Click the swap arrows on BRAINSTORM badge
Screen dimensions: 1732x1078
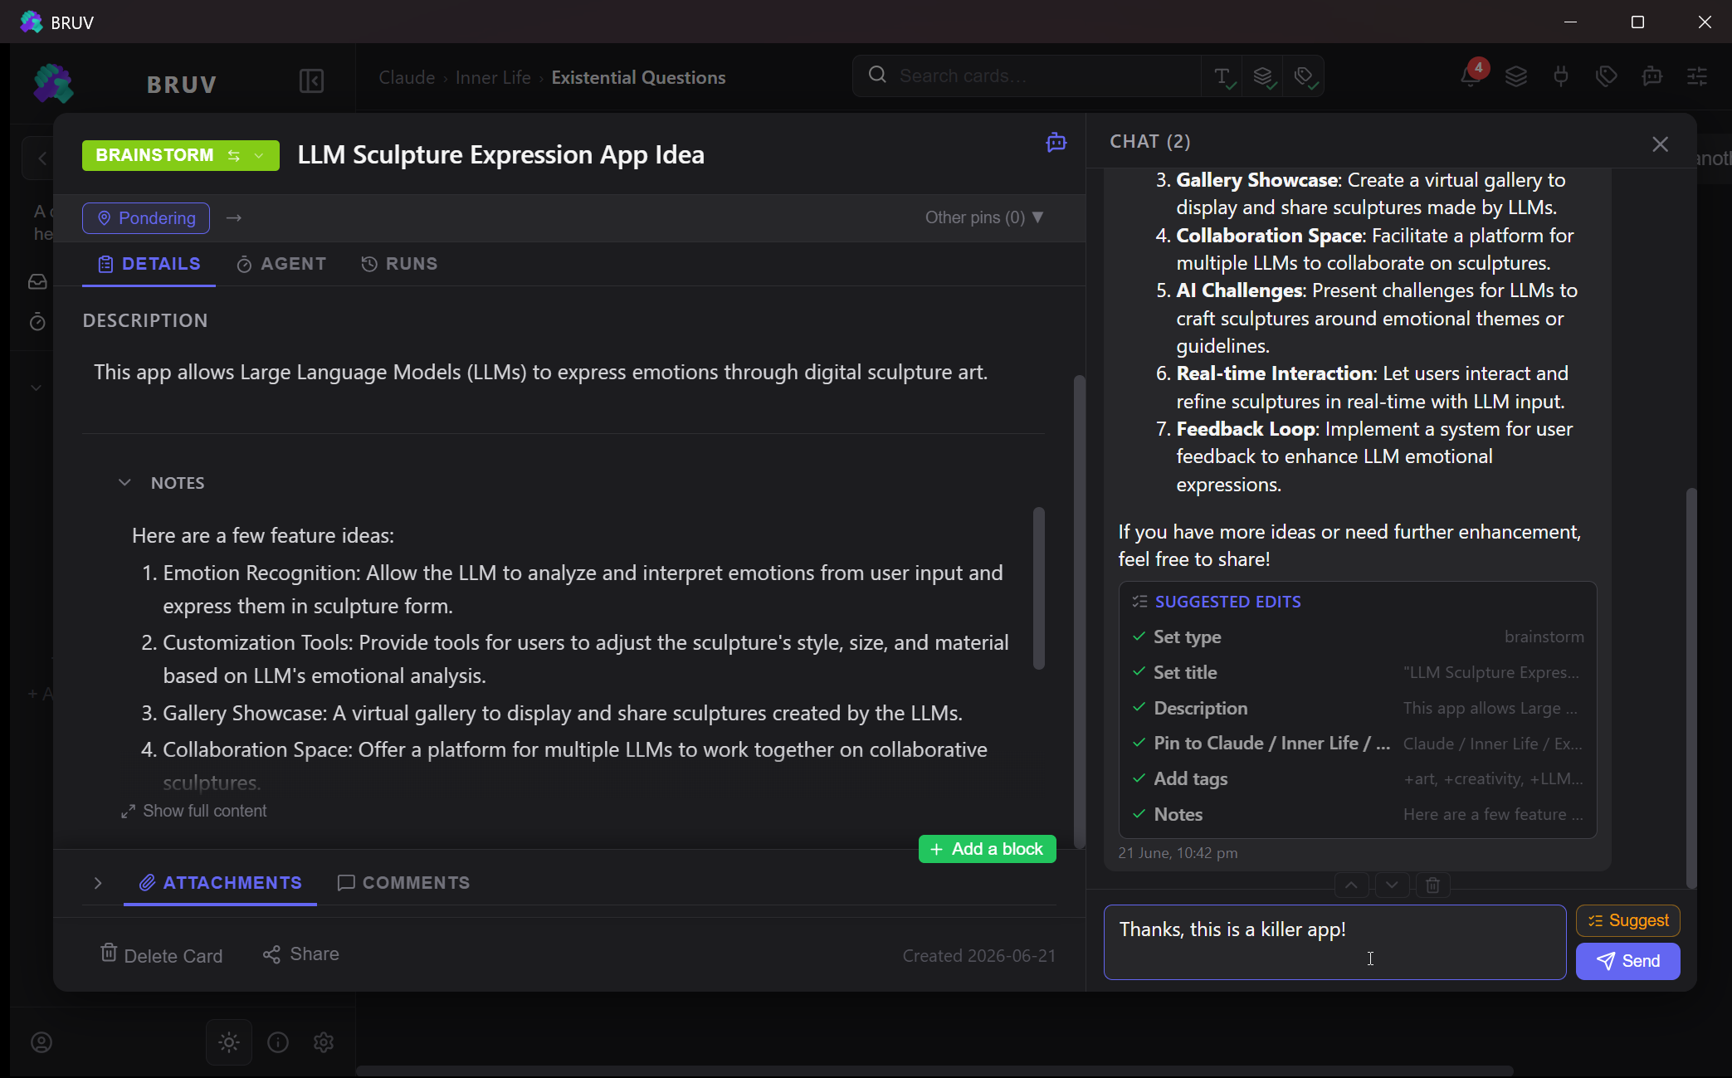[x=234, y=155]
